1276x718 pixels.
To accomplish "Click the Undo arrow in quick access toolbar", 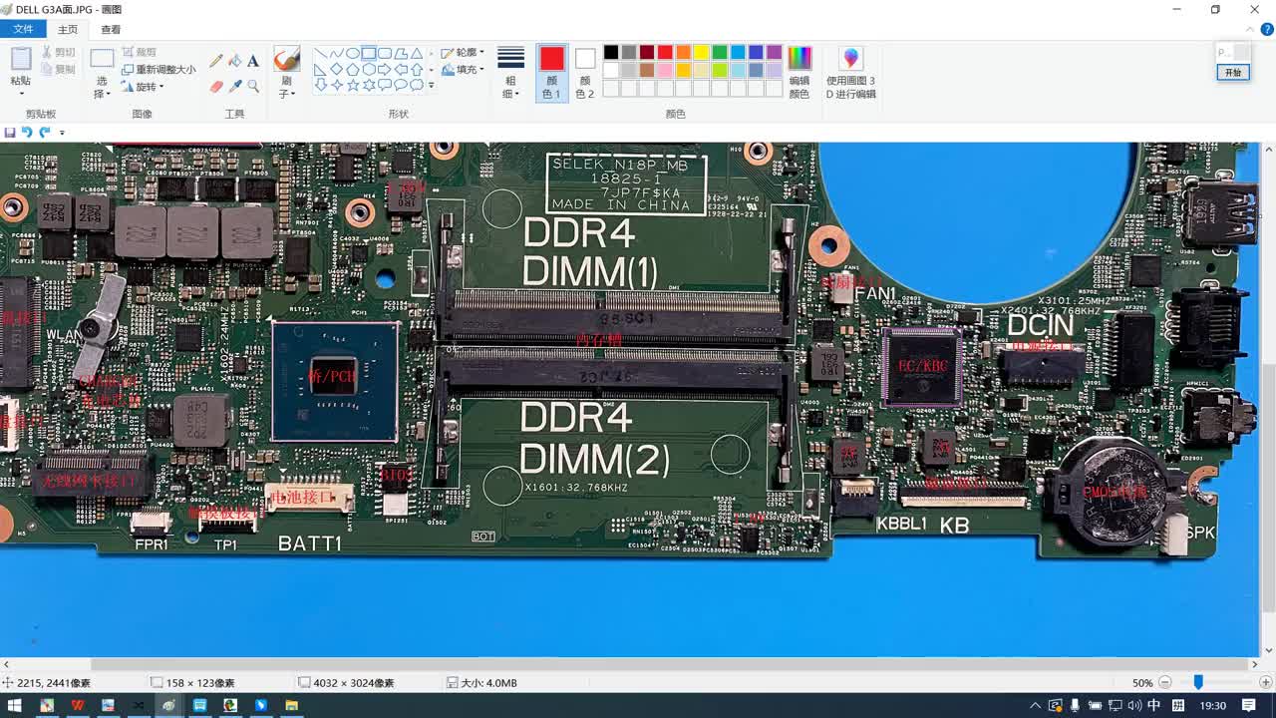I will click(27, 132).
